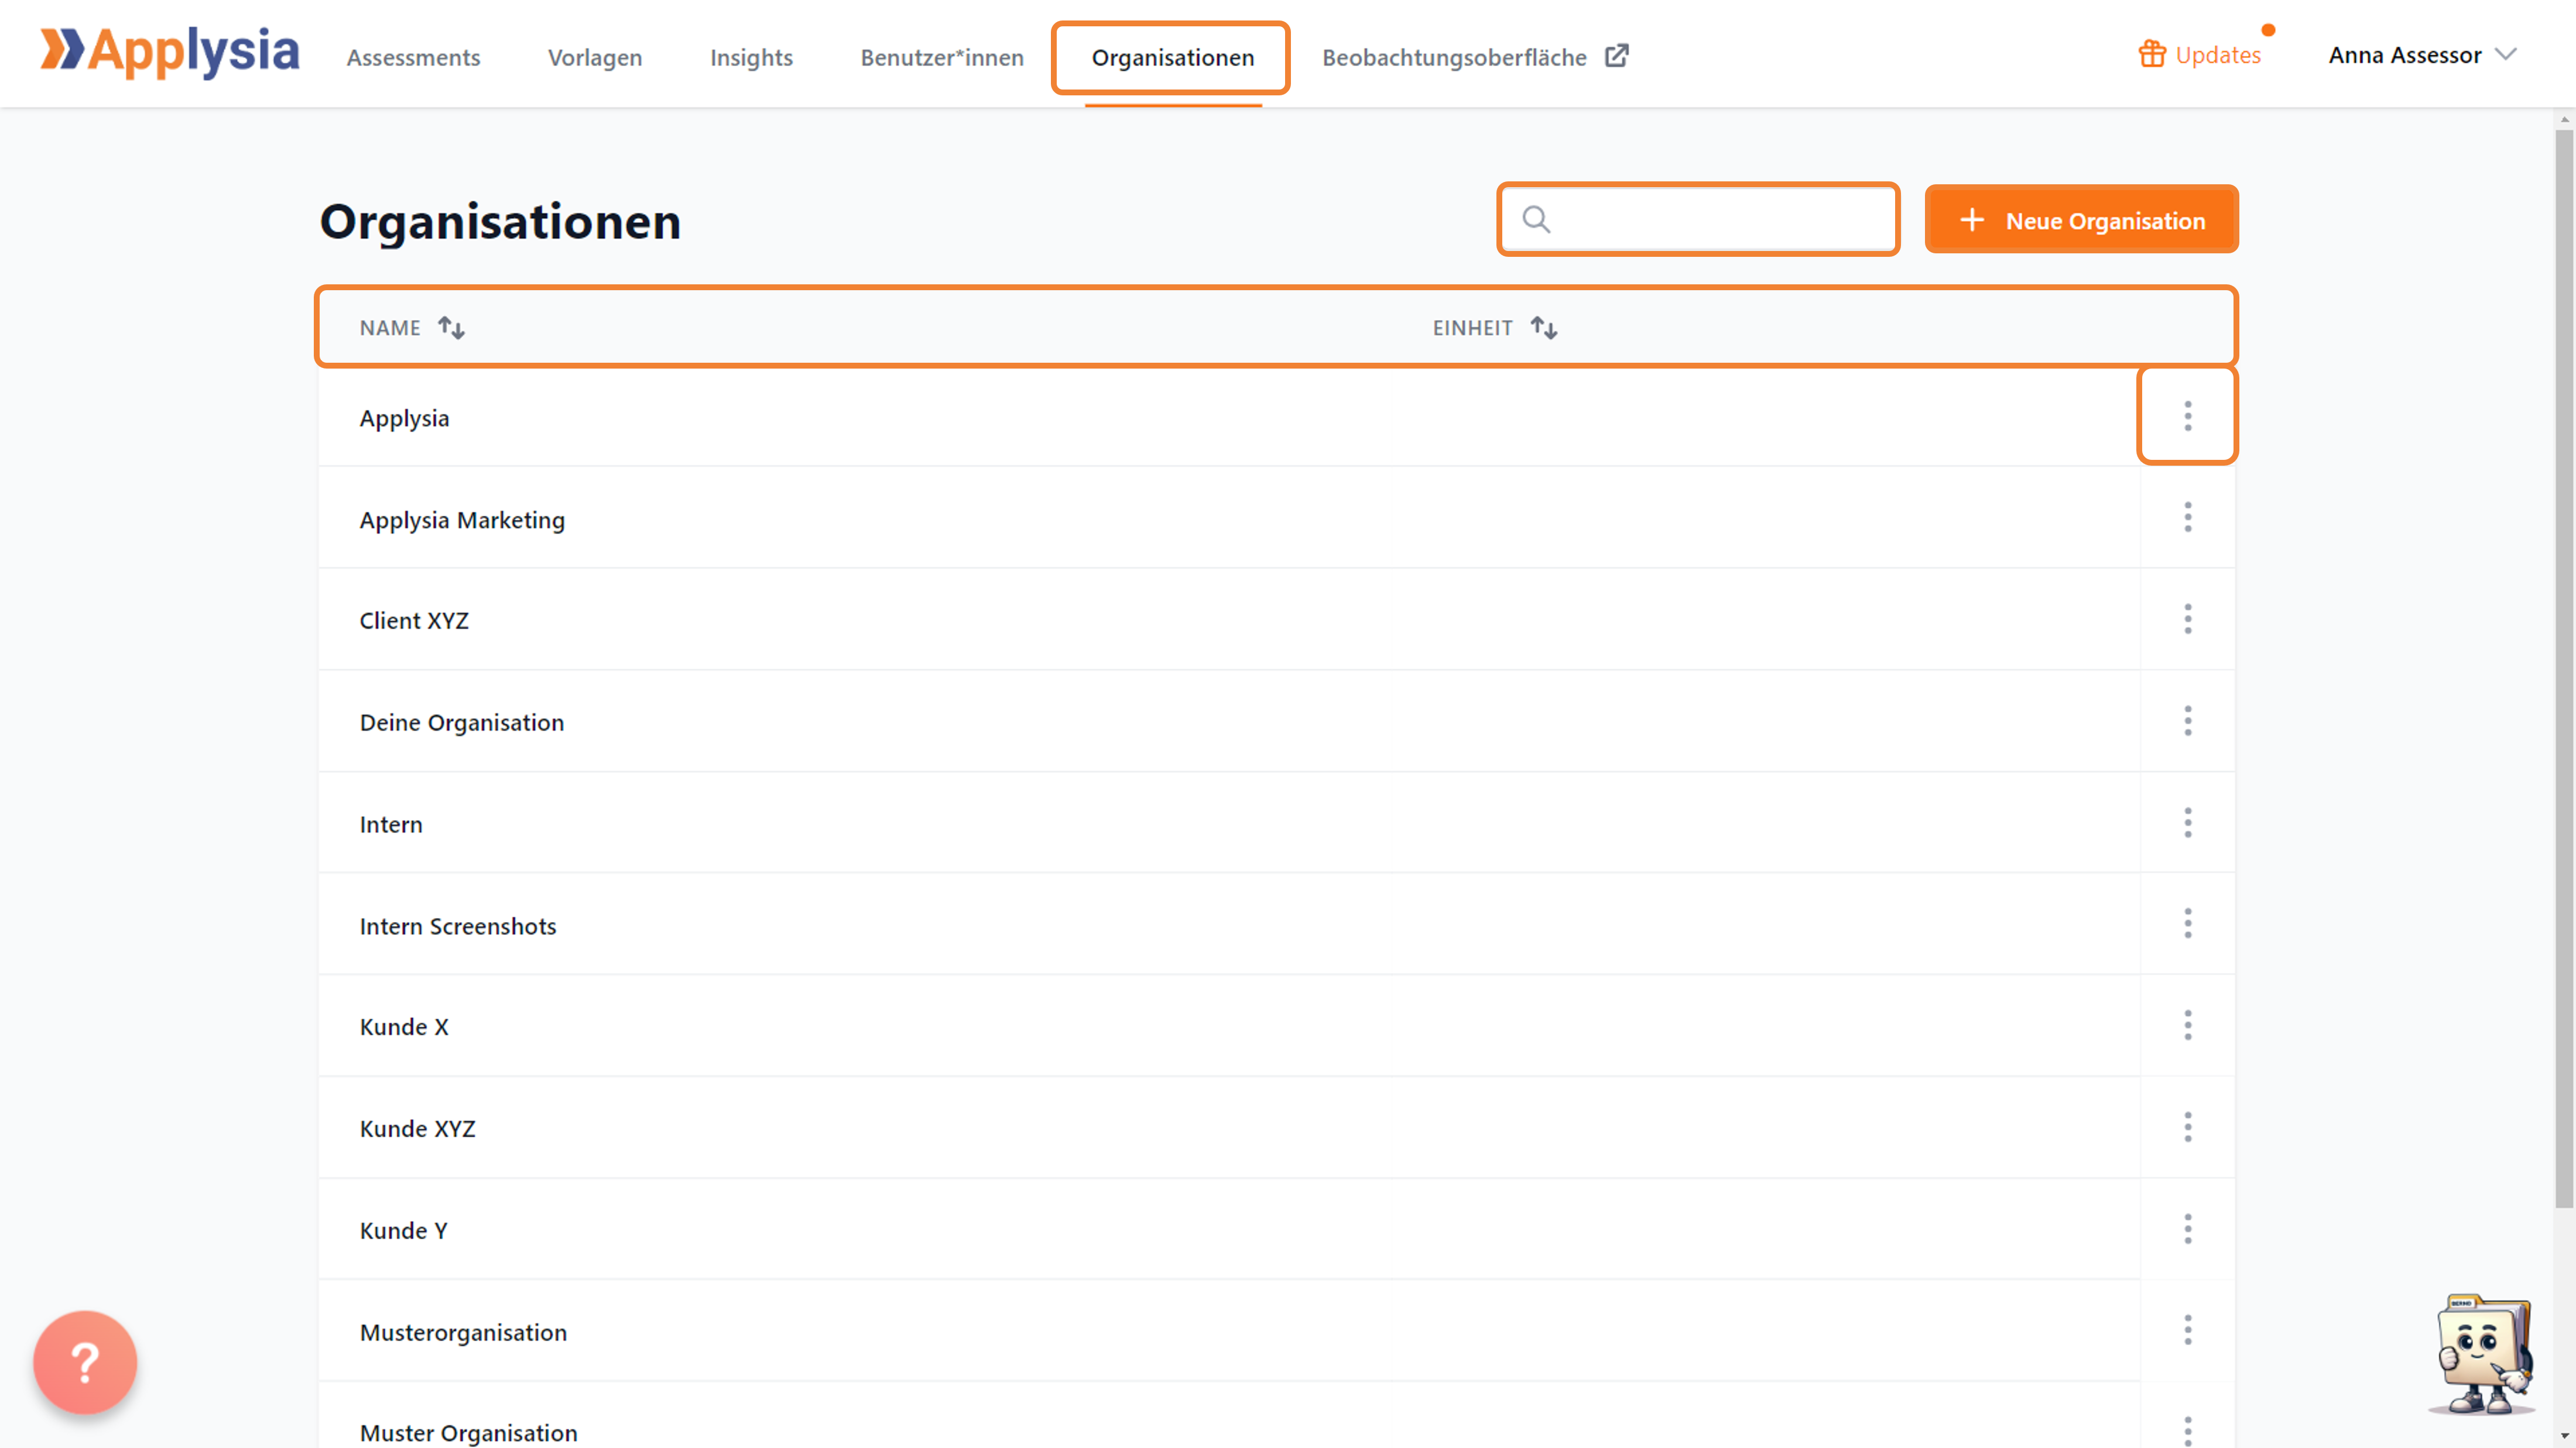The width and height of the screenshot is (2576, 1448).
Task: Open the three-dot menu for Kunde X
Action: click(2187, 1025)
